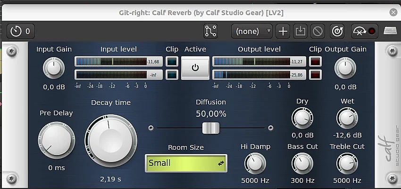Click the Wet level knob
Image resolution: width=401 pixels, height=189 pixels.
[347, 118]
